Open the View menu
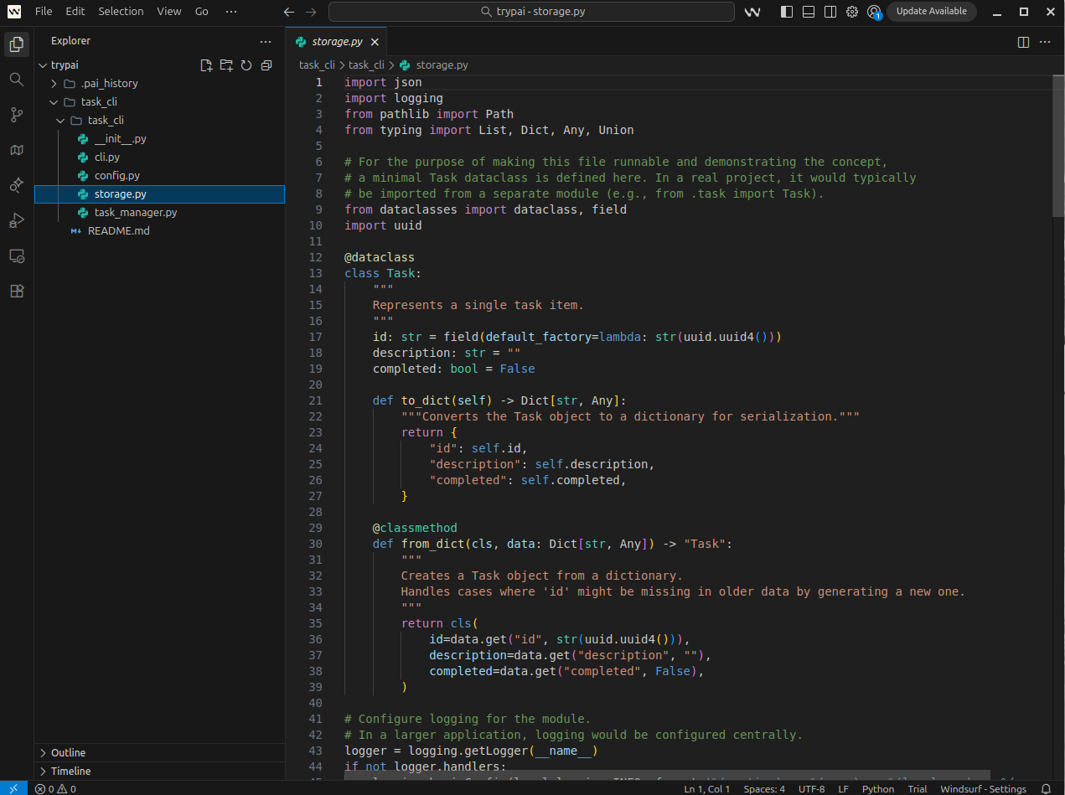 point(168,12)
